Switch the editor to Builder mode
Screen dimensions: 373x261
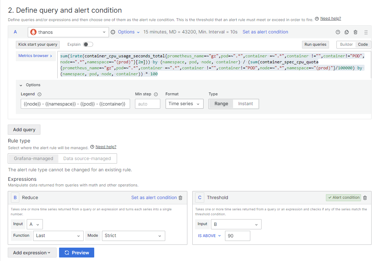(346, 44)
